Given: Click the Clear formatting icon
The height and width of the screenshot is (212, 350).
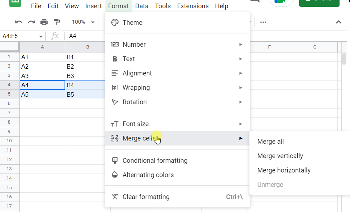Looking at the screenshot, I should [115, 197].
